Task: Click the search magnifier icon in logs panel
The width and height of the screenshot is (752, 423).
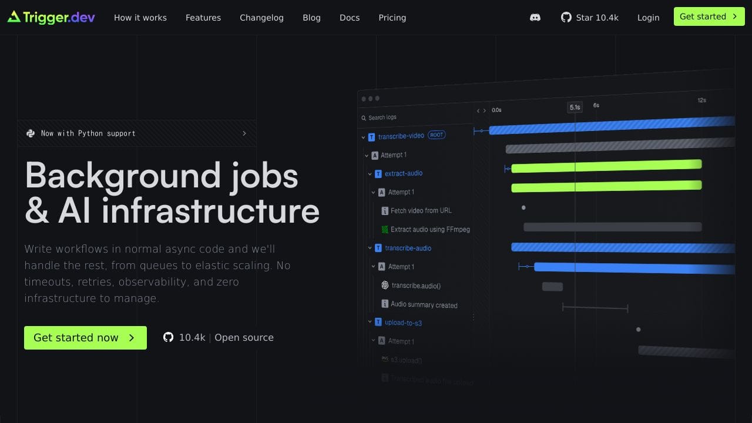Action: [x=364, y=117]
